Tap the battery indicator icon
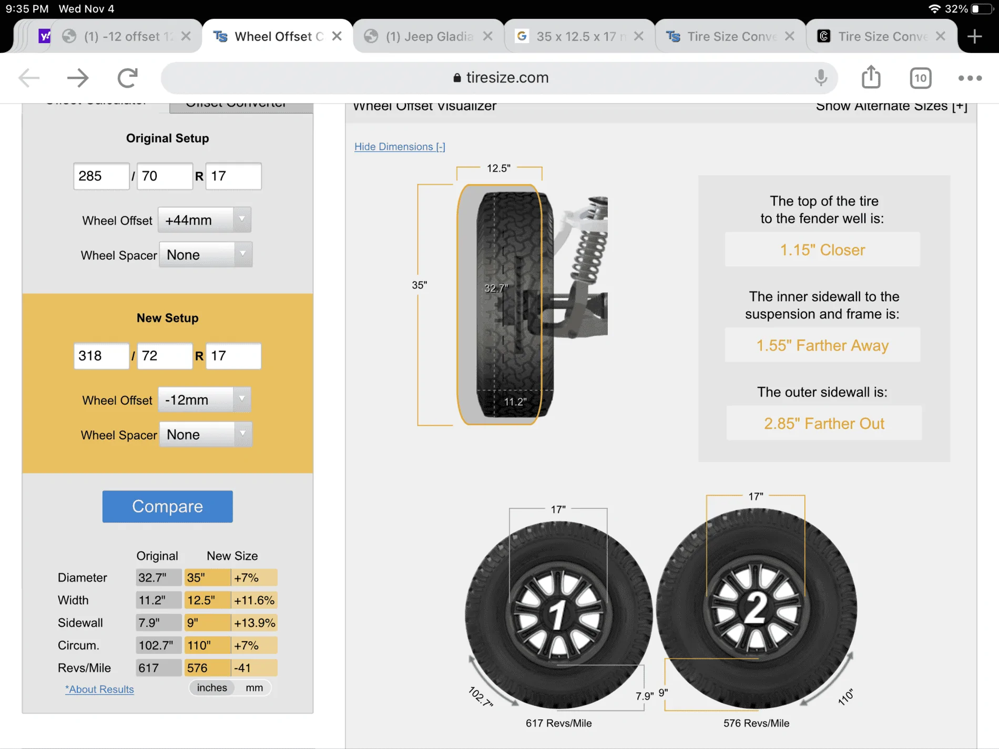This screenshot has height=749, width=999. 981,8
